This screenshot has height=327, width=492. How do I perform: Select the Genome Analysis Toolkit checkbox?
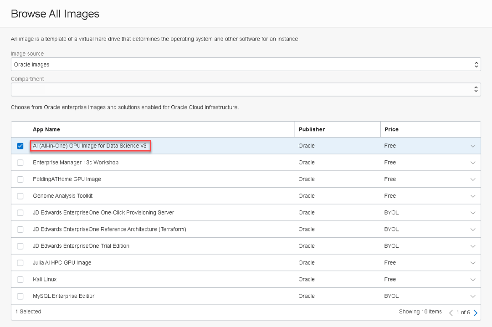[20, 196]
